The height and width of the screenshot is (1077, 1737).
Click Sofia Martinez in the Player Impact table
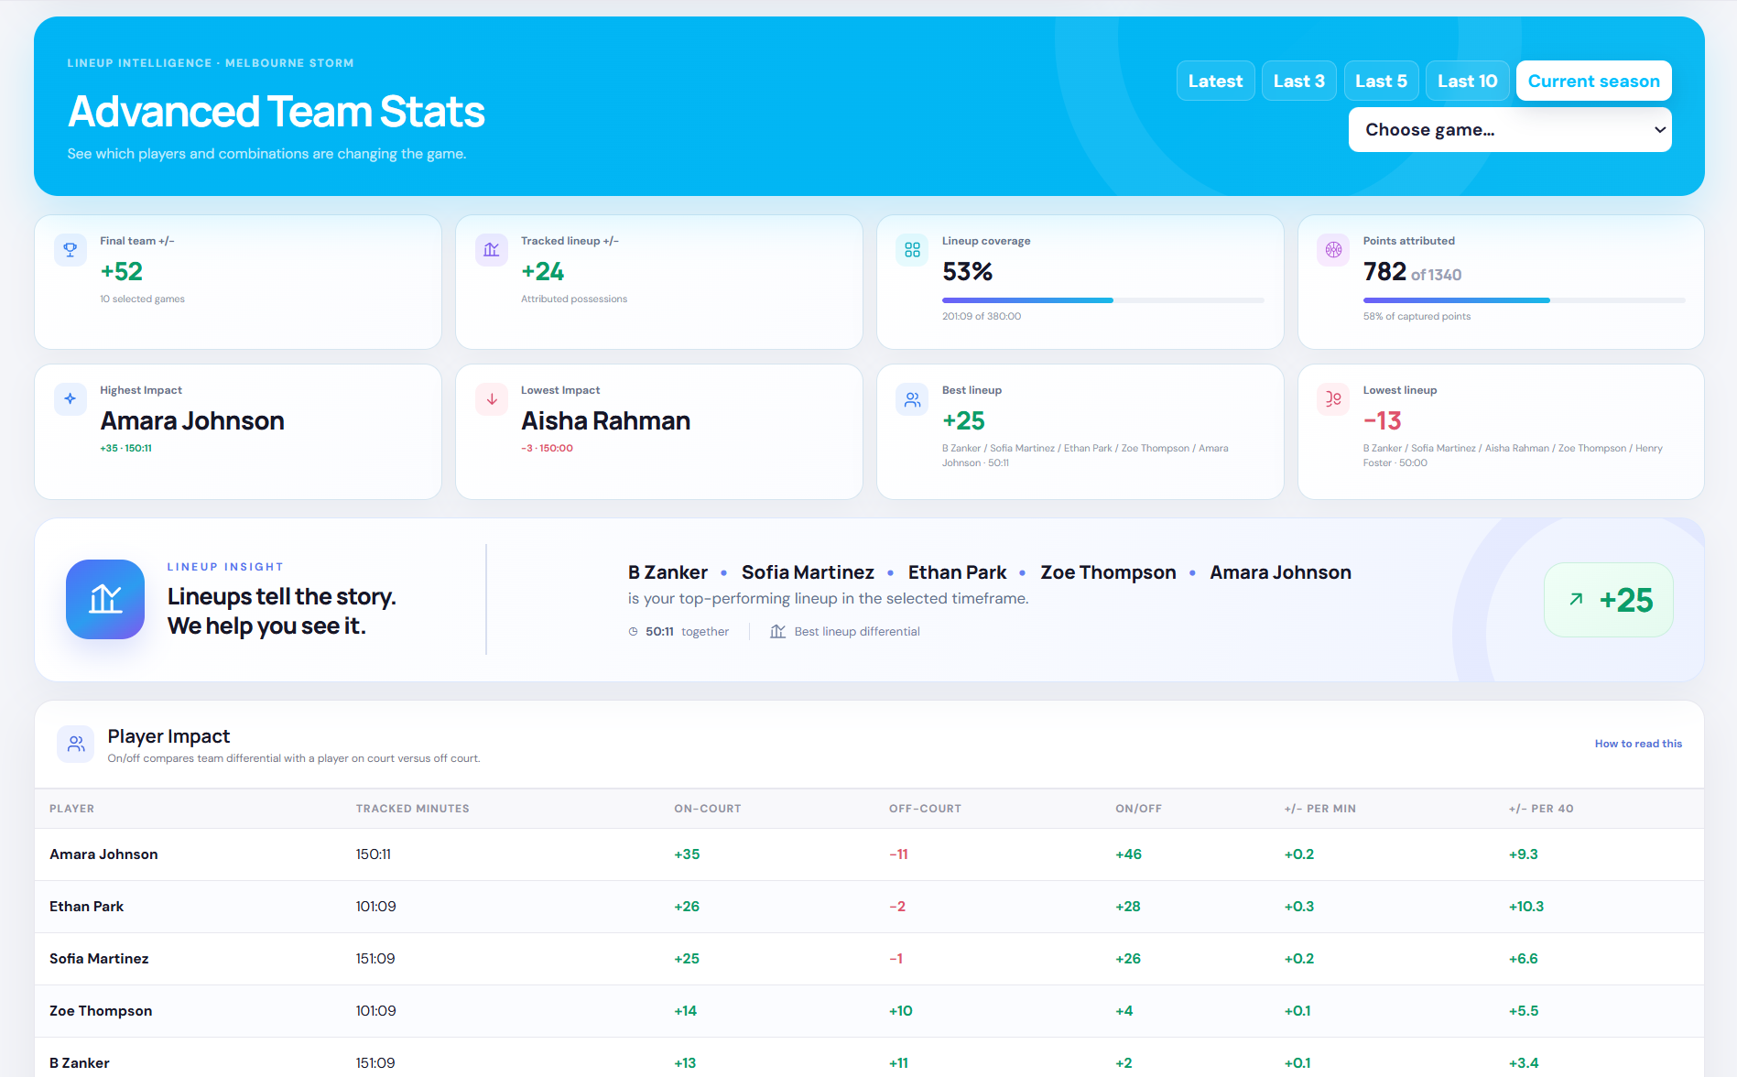pos(99,959)
